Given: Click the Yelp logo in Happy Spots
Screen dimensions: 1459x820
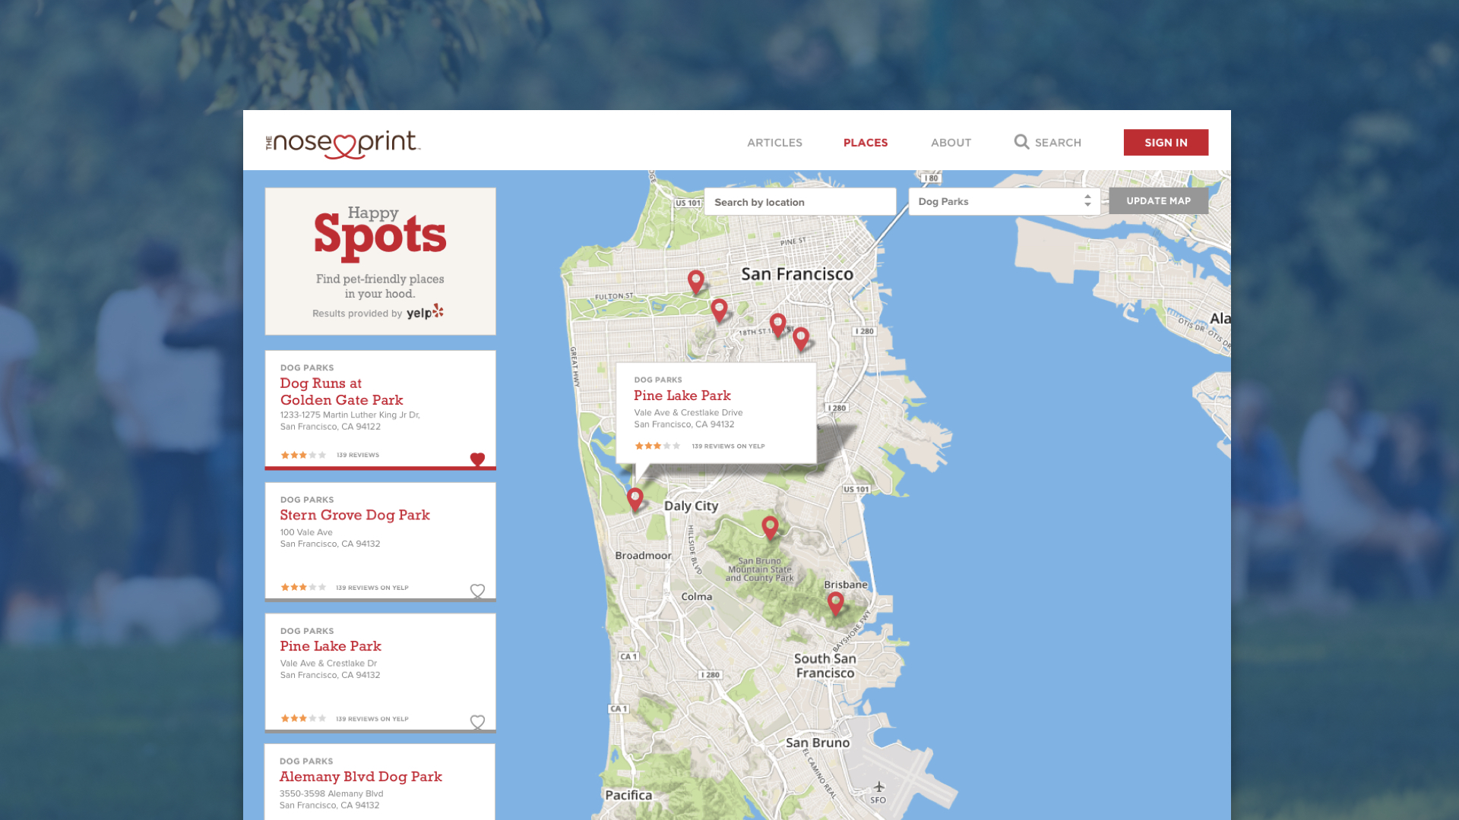Looking at the screenshot, I should [425, 312].
